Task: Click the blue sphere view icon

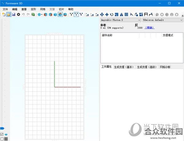Action: (x=39, y=14)
